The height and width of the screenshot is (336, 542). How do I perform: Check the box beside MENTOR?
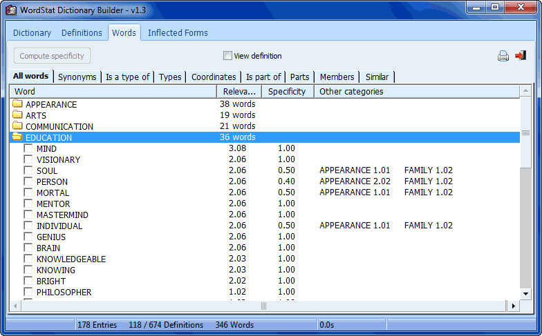click(x=28, y=204)
